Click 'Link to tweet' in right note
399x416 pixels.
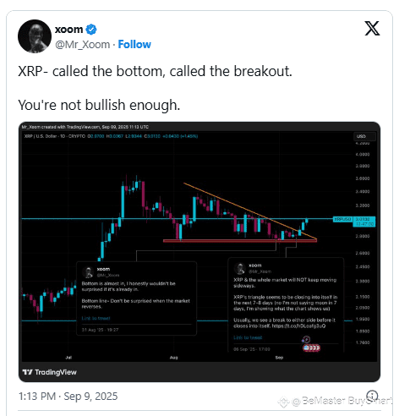coord(248,337)
